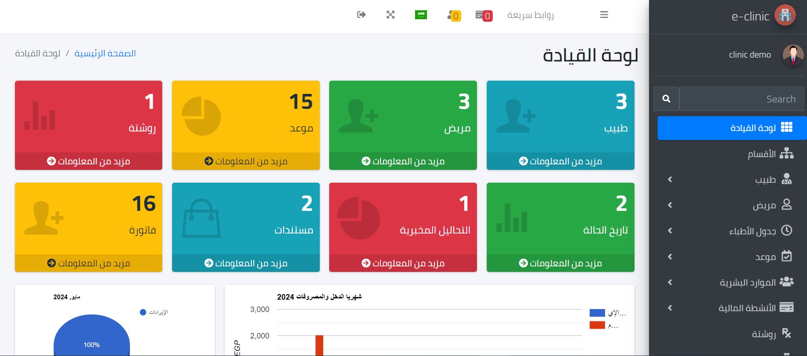807x356 pixels.
Task: Open لوحة القيادة dashboard menu item
Action: pyautogui.click(x=732, y=128)
